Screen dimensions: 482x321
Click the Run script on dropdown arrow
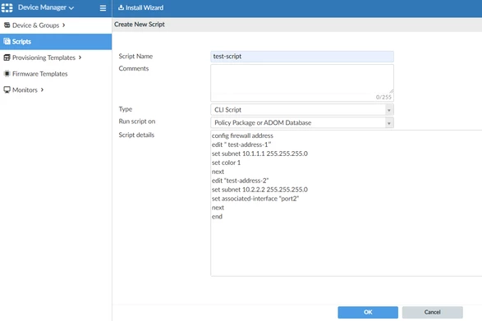coord(389,123)
